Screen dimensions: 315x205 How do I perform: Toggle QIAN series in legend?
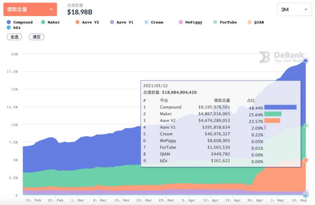coord(256,22)
